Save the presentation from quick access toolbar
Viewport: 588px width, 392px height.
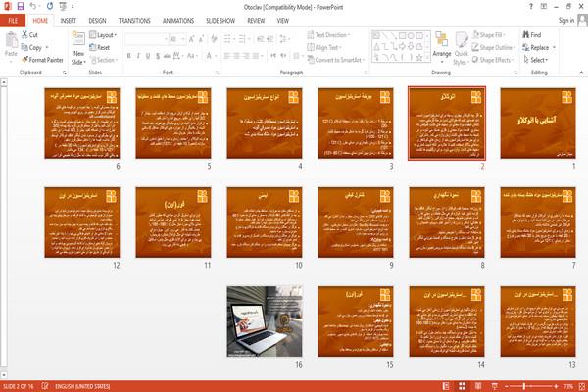tap(21, 6)
